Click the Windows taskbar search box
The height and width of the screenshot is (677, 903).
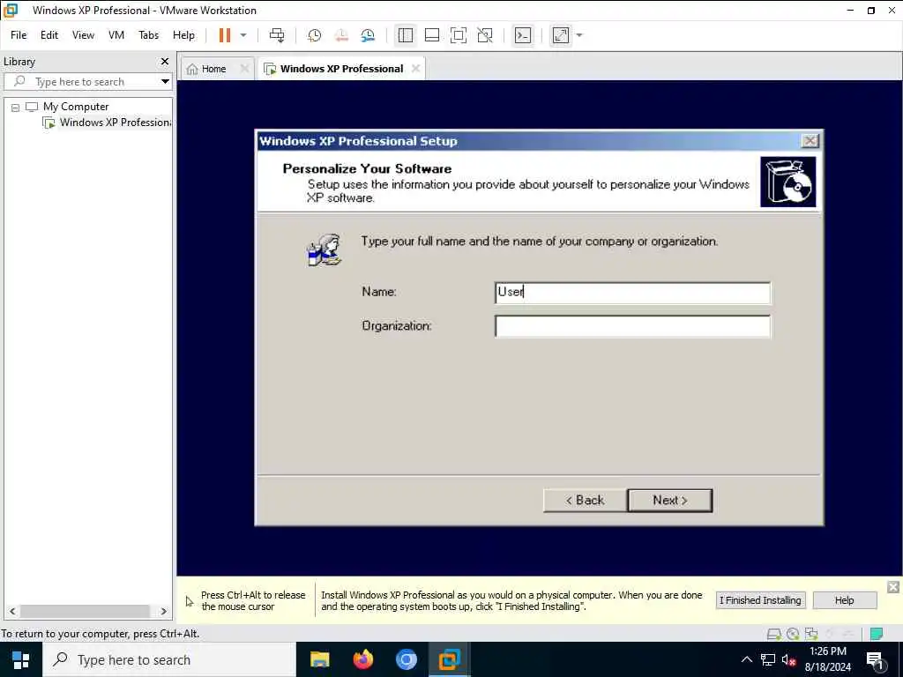point(168,659)
